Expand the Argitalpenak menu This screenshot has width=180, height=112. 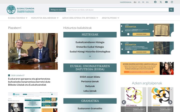point(110,18)
